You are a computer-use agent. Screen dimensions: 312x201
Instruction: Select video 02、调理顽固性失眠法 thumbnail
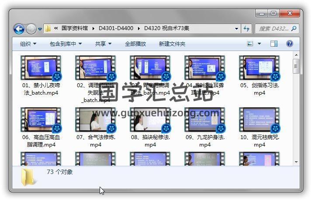coord(96,68)
